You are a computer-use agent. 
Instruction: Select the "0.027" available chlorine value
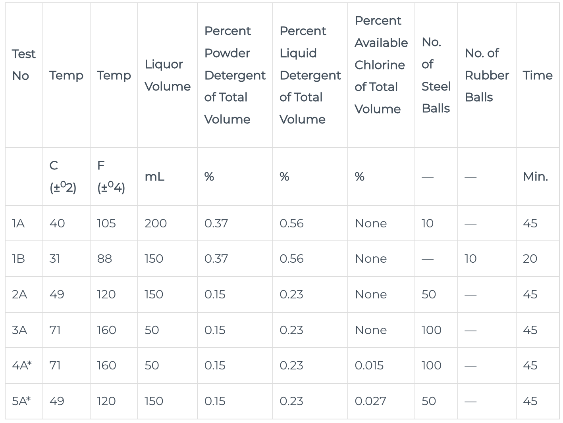pos(370,401)
